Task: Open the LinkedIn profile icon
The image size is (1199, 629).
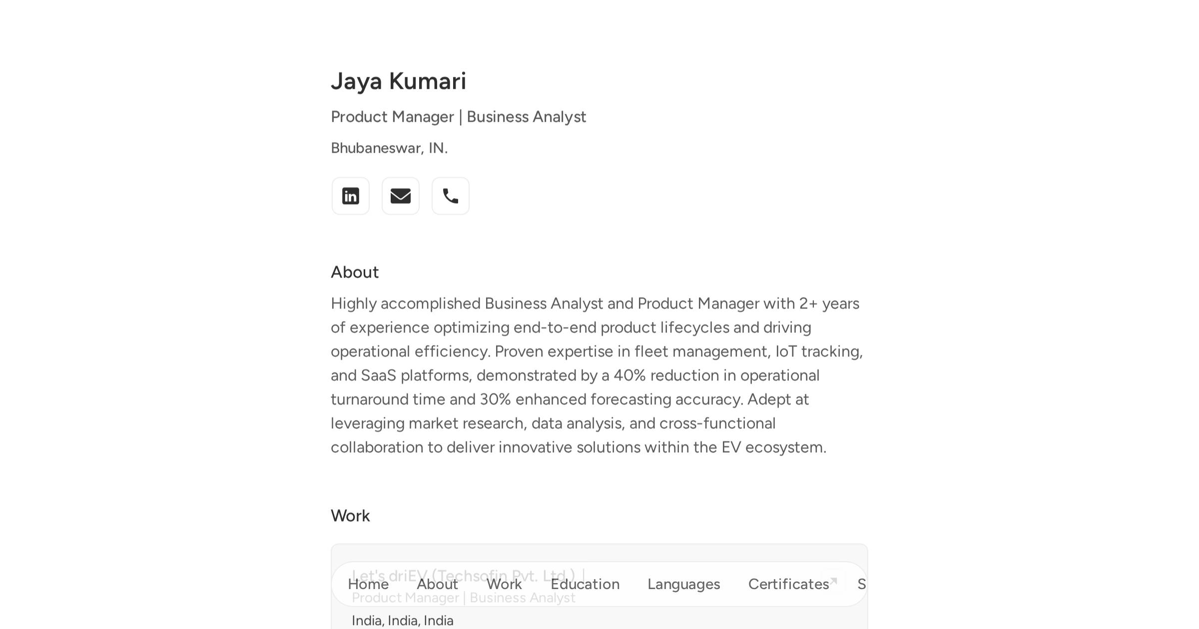Action: coord(351,196)
